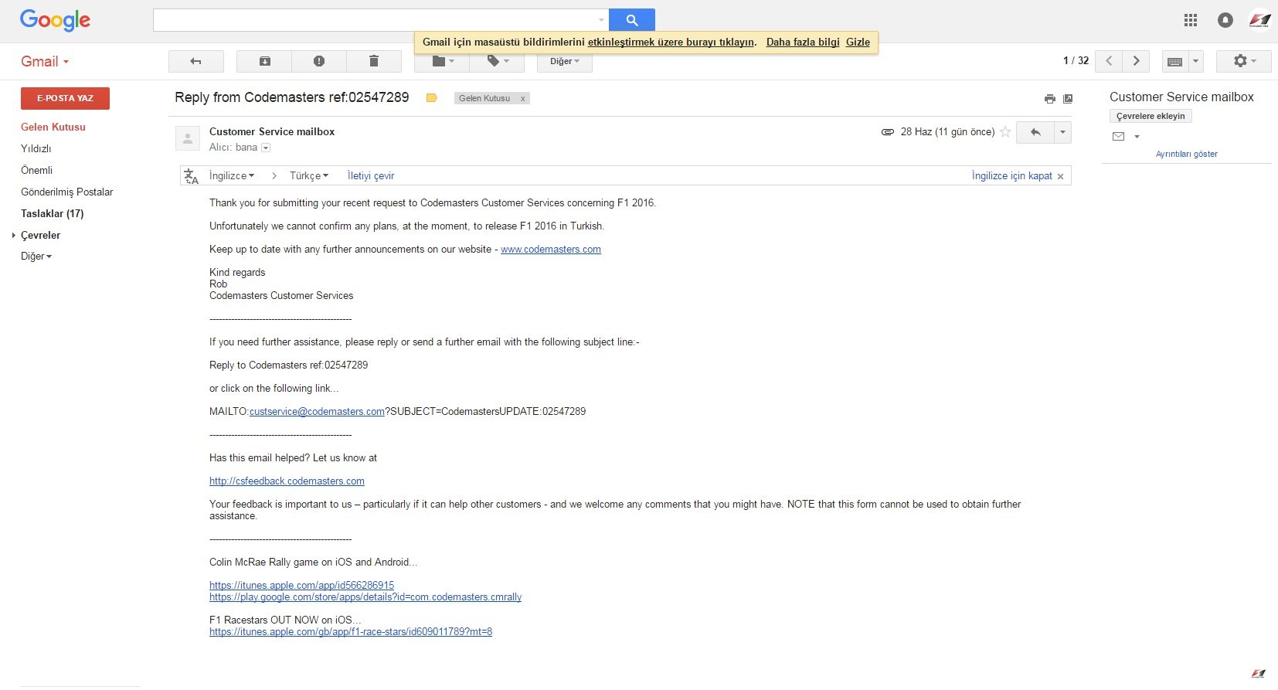This screenshot has height=690, width=1278.
Task: Reply using the arrow button beside the date
Action: (1035, 132)
